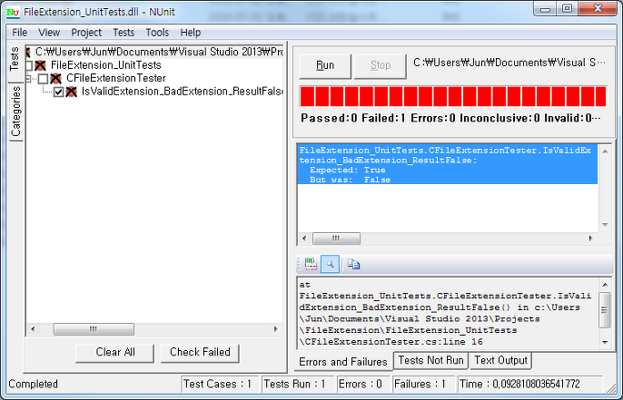Switch to Text Output tab
Image resolution: width=623 pixels, height=400 pixels.
(x=500, y=360)
